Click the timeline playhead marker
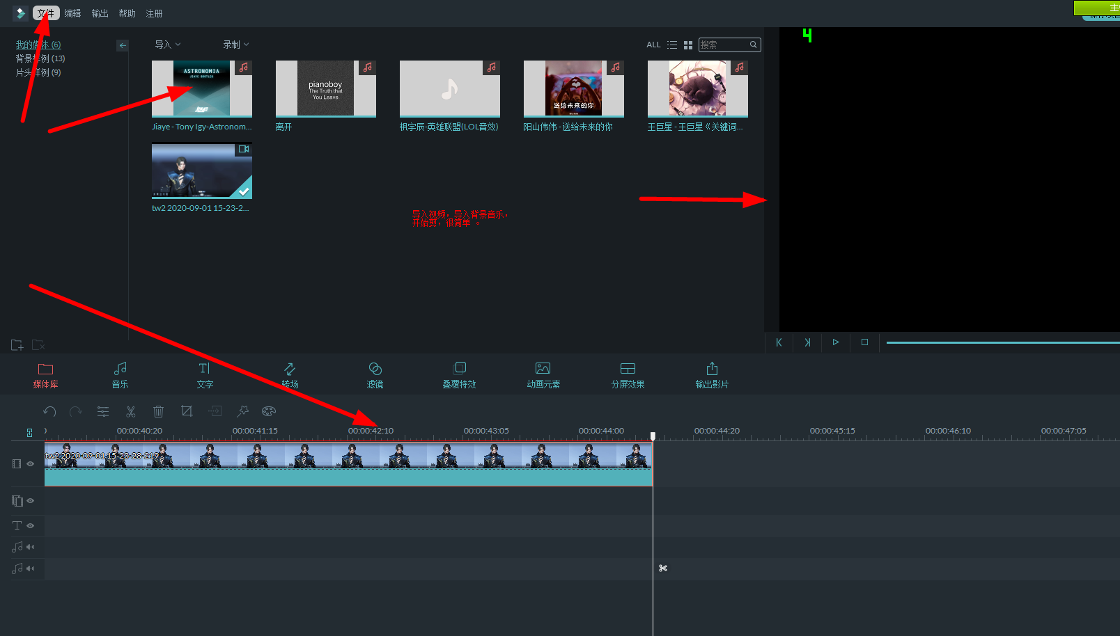The image size is (1120, 636). (653, 436)
